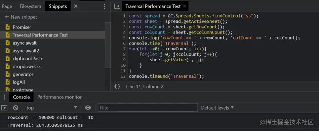Click line number 7 in the editor
319x131 pixels.
124,49
